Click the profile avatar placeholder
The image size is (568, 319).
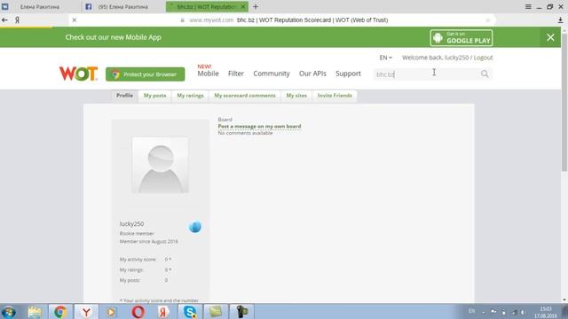coord(161,165)
